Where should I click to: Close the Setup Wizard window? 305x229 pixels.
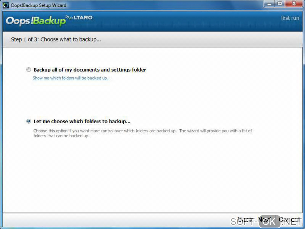294,4
